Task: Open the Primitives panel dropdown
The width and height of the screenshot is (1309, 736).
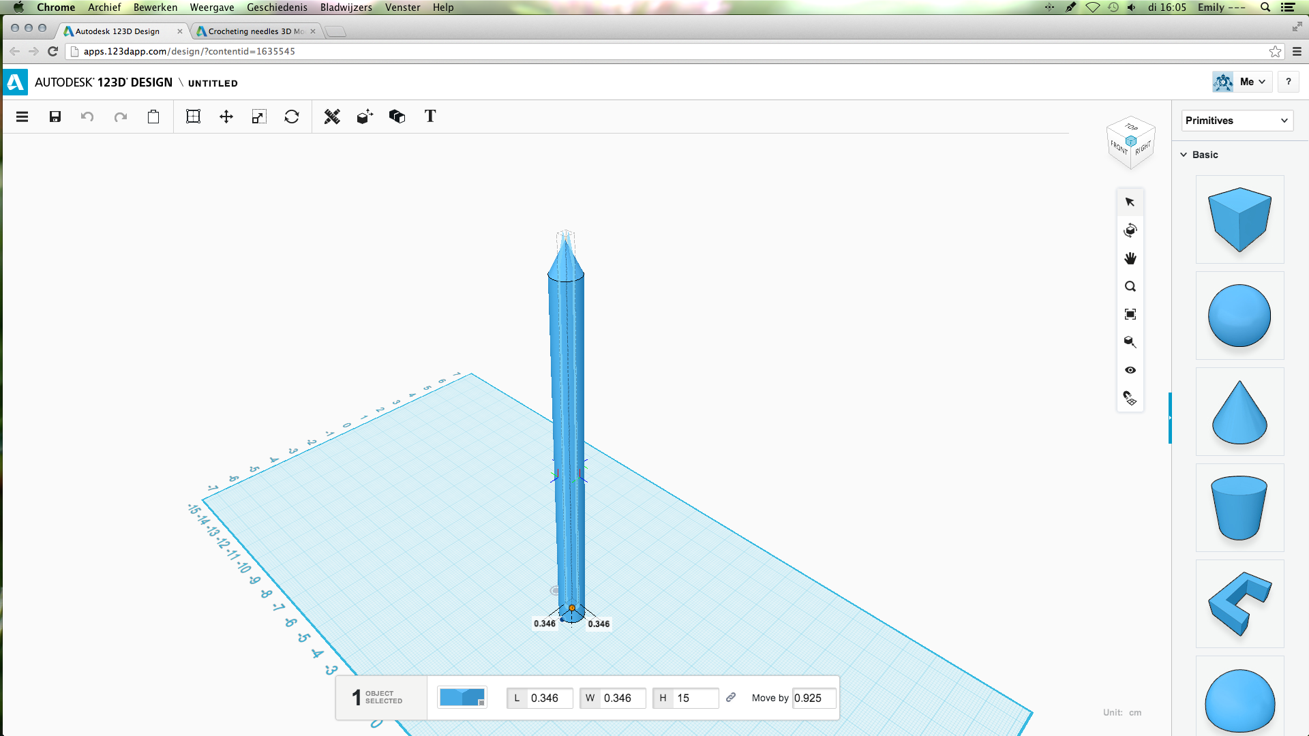Action: (1237, 119)
